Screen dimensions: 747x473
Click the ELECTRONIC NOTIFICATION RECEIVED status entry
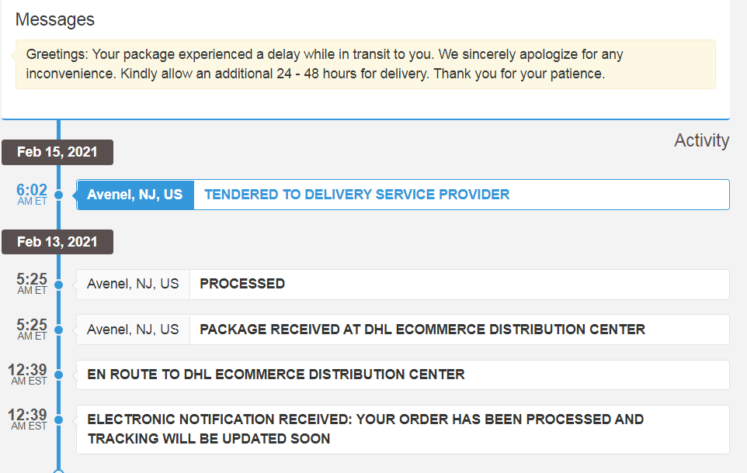click(x=365, y=429)
